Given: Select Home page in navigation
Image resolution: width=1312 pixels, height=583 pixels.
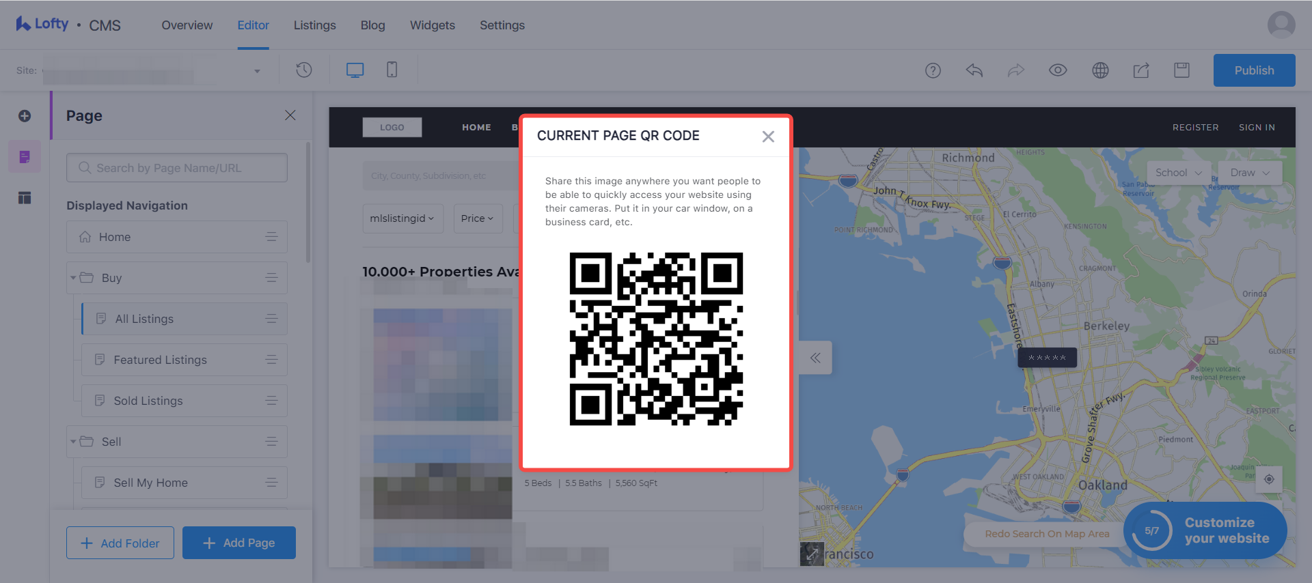Looking at the screenshot, I should pyautogui.click(x=177, y=237).
